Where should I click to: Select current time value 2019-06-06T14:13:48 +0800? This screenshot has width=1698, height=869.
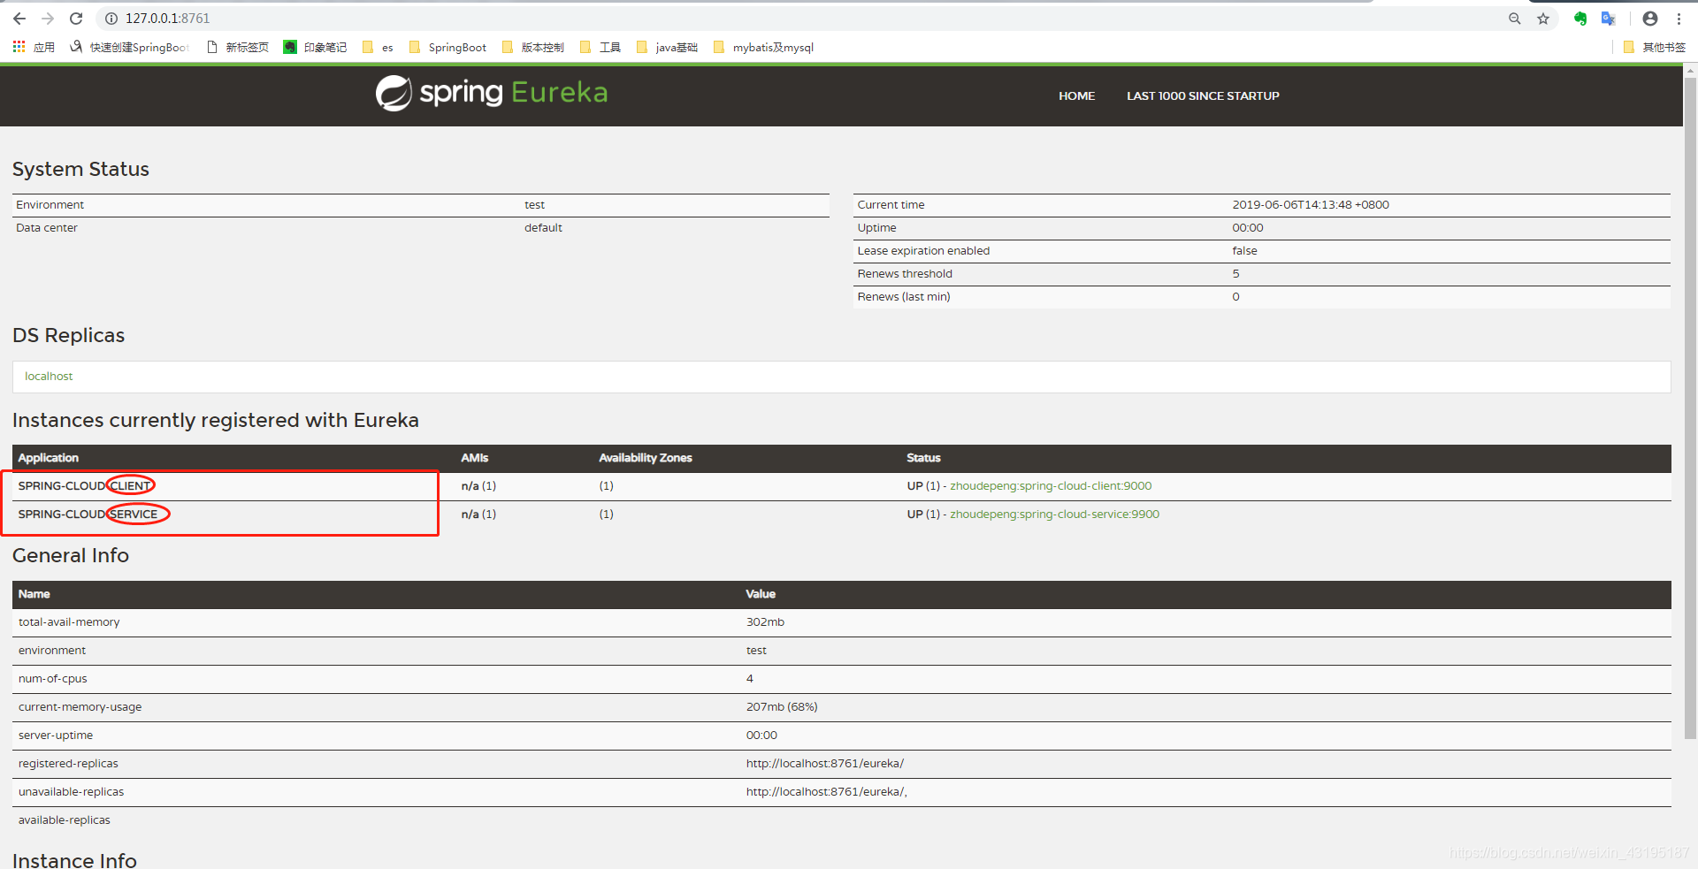point(1311,204)
